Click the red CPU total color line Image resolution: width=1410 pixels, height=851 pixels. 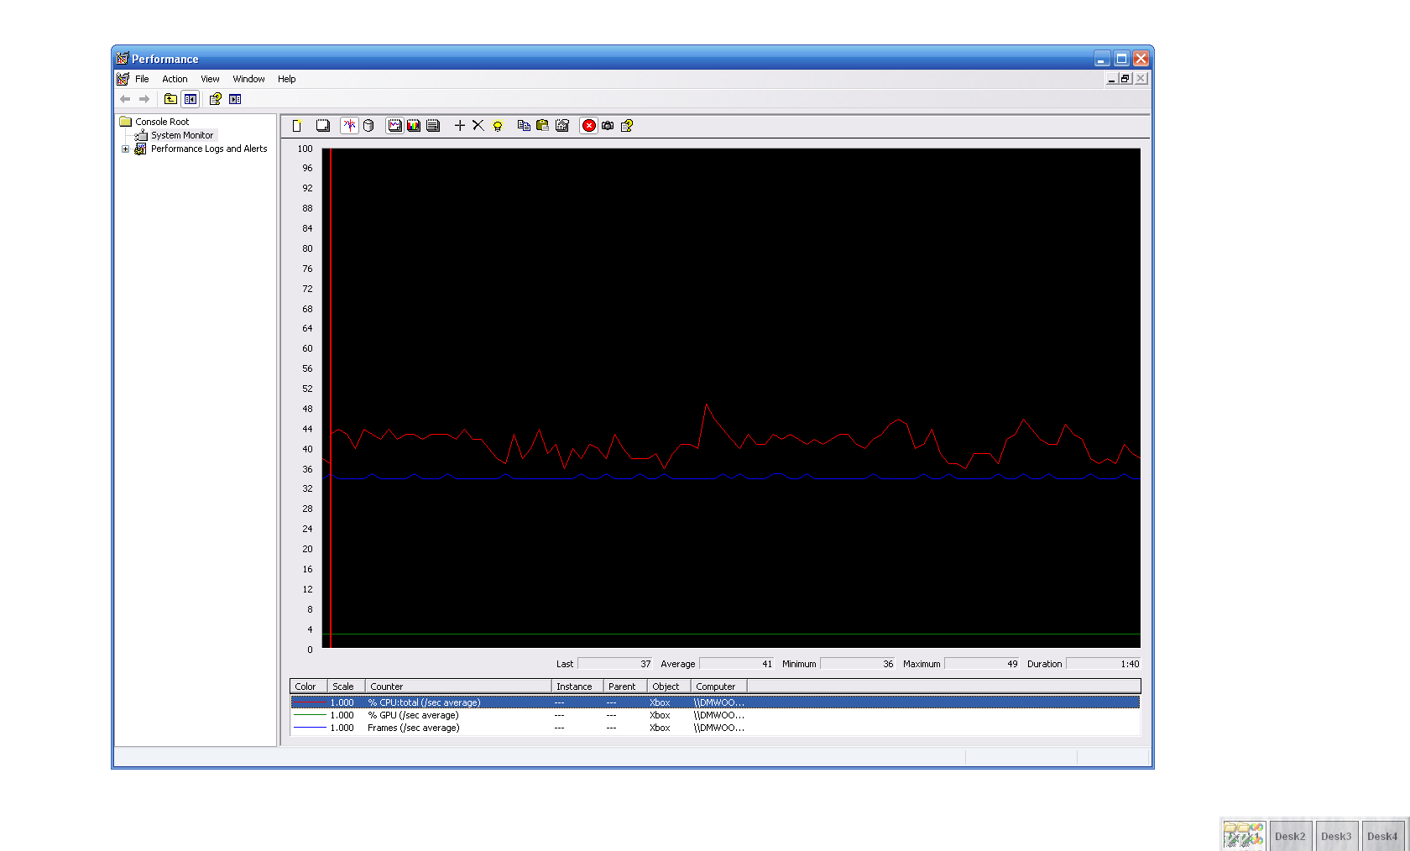309,702
